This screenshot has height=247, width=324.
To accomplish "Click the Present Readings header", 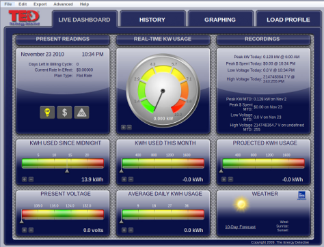I will click(x=63, y=39).
